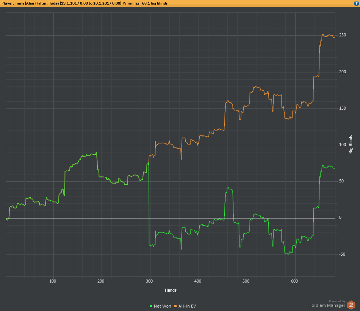Open the blue help icon in header
This screenshot has width=360, height=311.
[356, 3]
